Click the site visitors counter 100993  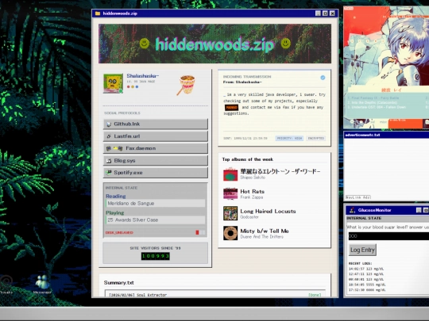pyautogui.click(x=156, y=256)
